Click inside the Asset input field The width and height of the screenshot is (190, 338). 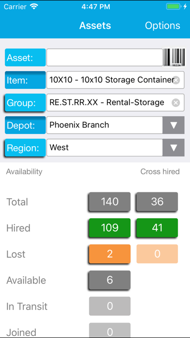pos(105,57)
